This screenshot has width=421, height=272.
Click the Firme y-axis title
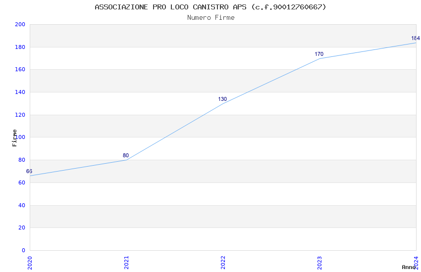(14, 138)
